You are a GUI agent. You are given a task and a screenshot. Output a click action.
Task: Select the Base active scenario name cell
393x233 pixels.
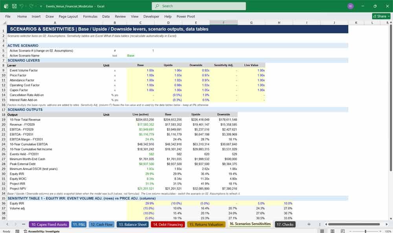140,55
